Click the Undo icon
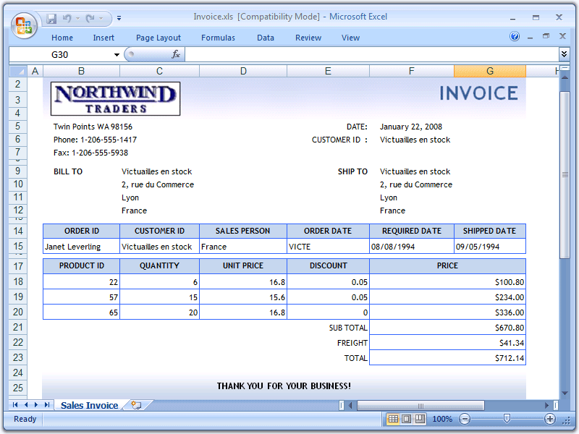The image size is (579, 434). coord(67,18)
